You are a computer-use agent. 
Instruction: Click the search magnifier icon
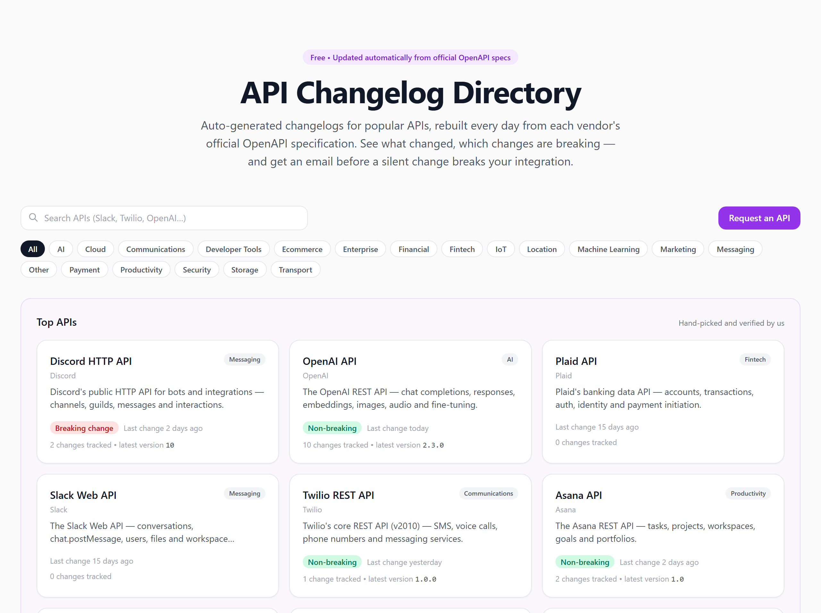coord(33,218)
